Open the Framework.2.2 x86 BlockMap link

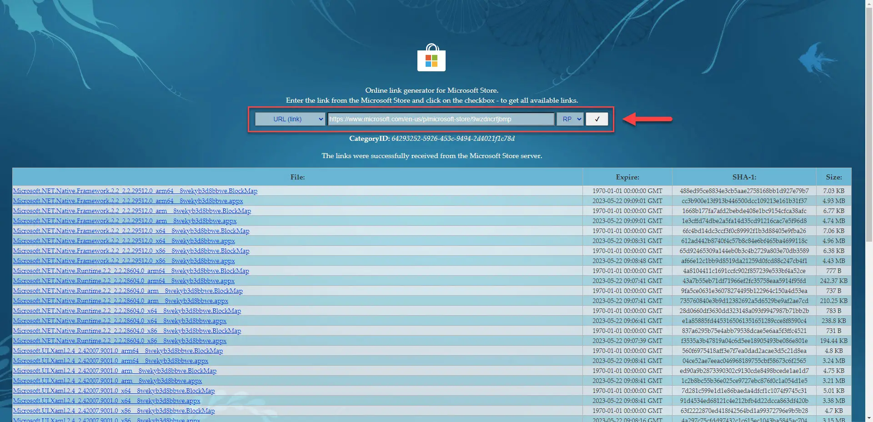(131, 251)
